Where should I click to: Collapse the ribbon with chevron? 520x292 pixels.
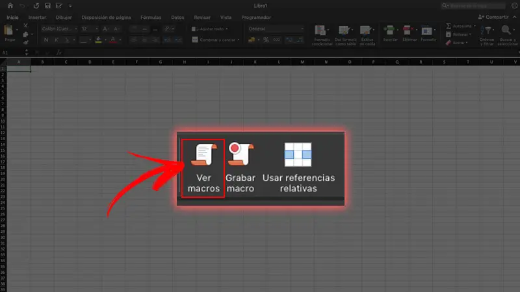515,17
